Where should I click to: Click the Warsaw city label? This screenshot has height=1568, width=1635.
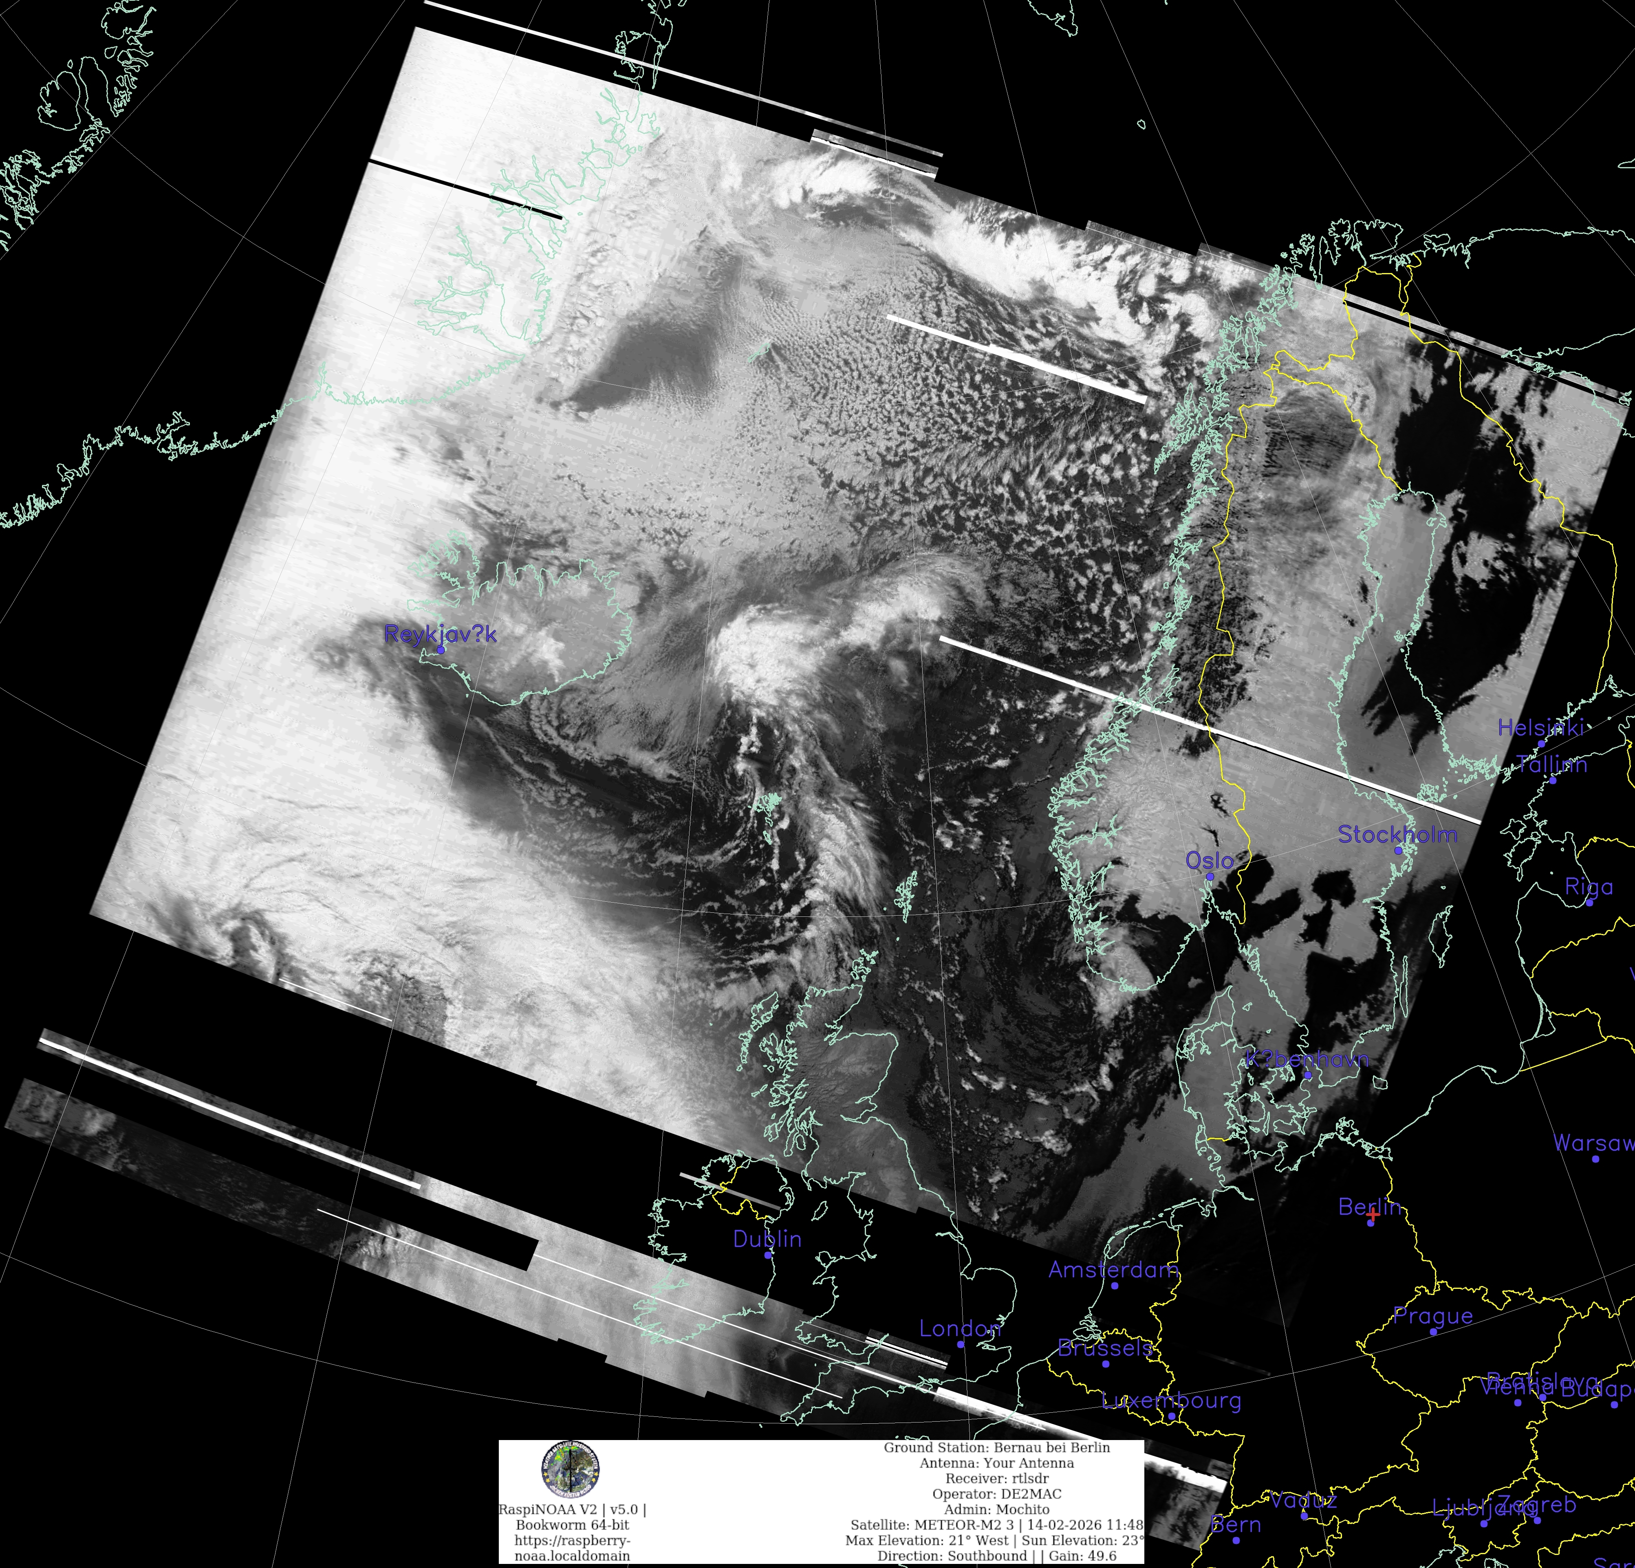[x=1592, y=1143]
